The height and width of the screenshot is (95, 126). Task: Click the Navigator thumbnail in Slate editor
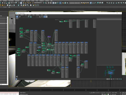point(109,72)
